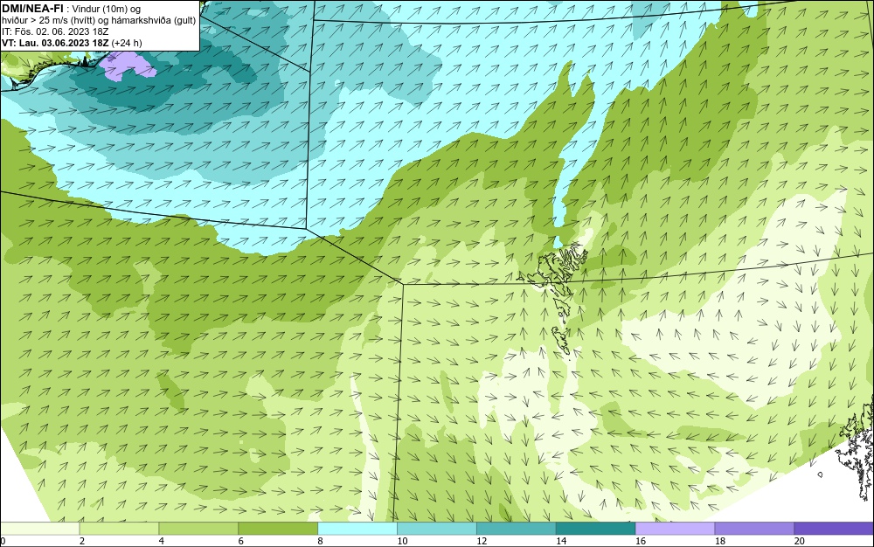874x547 pixels.
Task: Click the 14–16 m/s dark teal legend swatch
Action: 596,529
